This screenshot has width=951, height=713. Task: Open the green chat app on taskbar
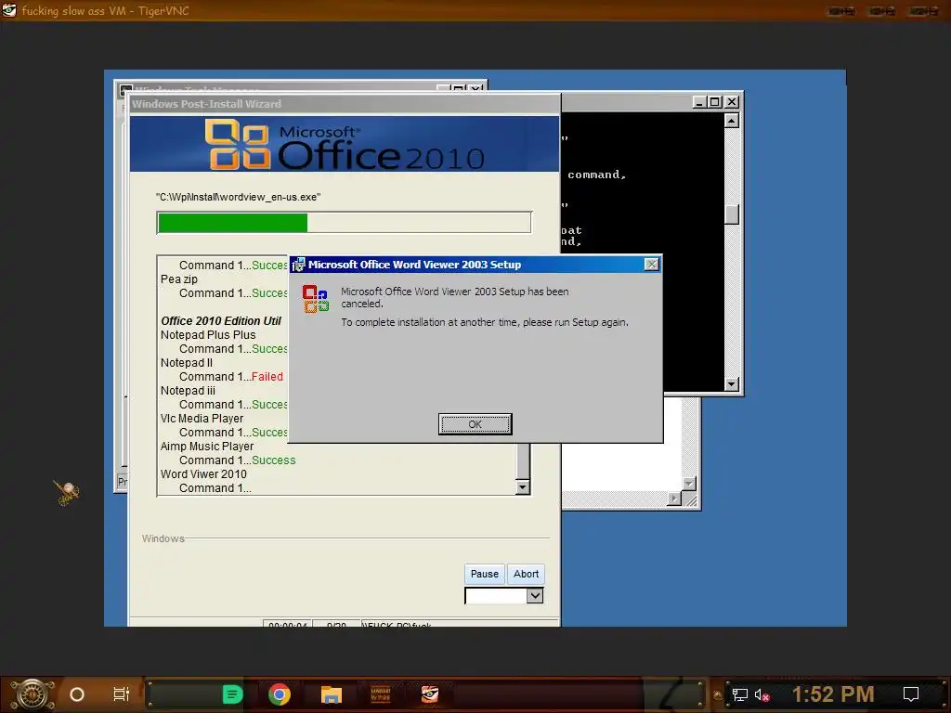(x=232, y=694)
